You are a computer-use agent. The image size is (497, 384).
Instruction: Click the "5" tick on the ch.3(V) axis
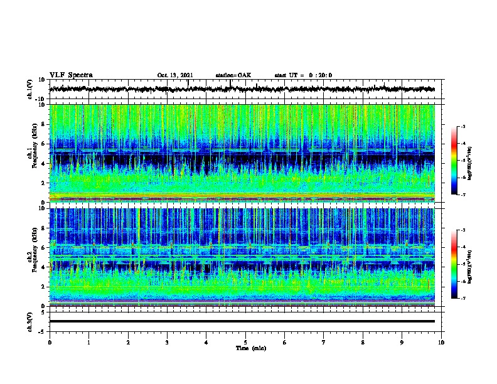pos(44,312)
